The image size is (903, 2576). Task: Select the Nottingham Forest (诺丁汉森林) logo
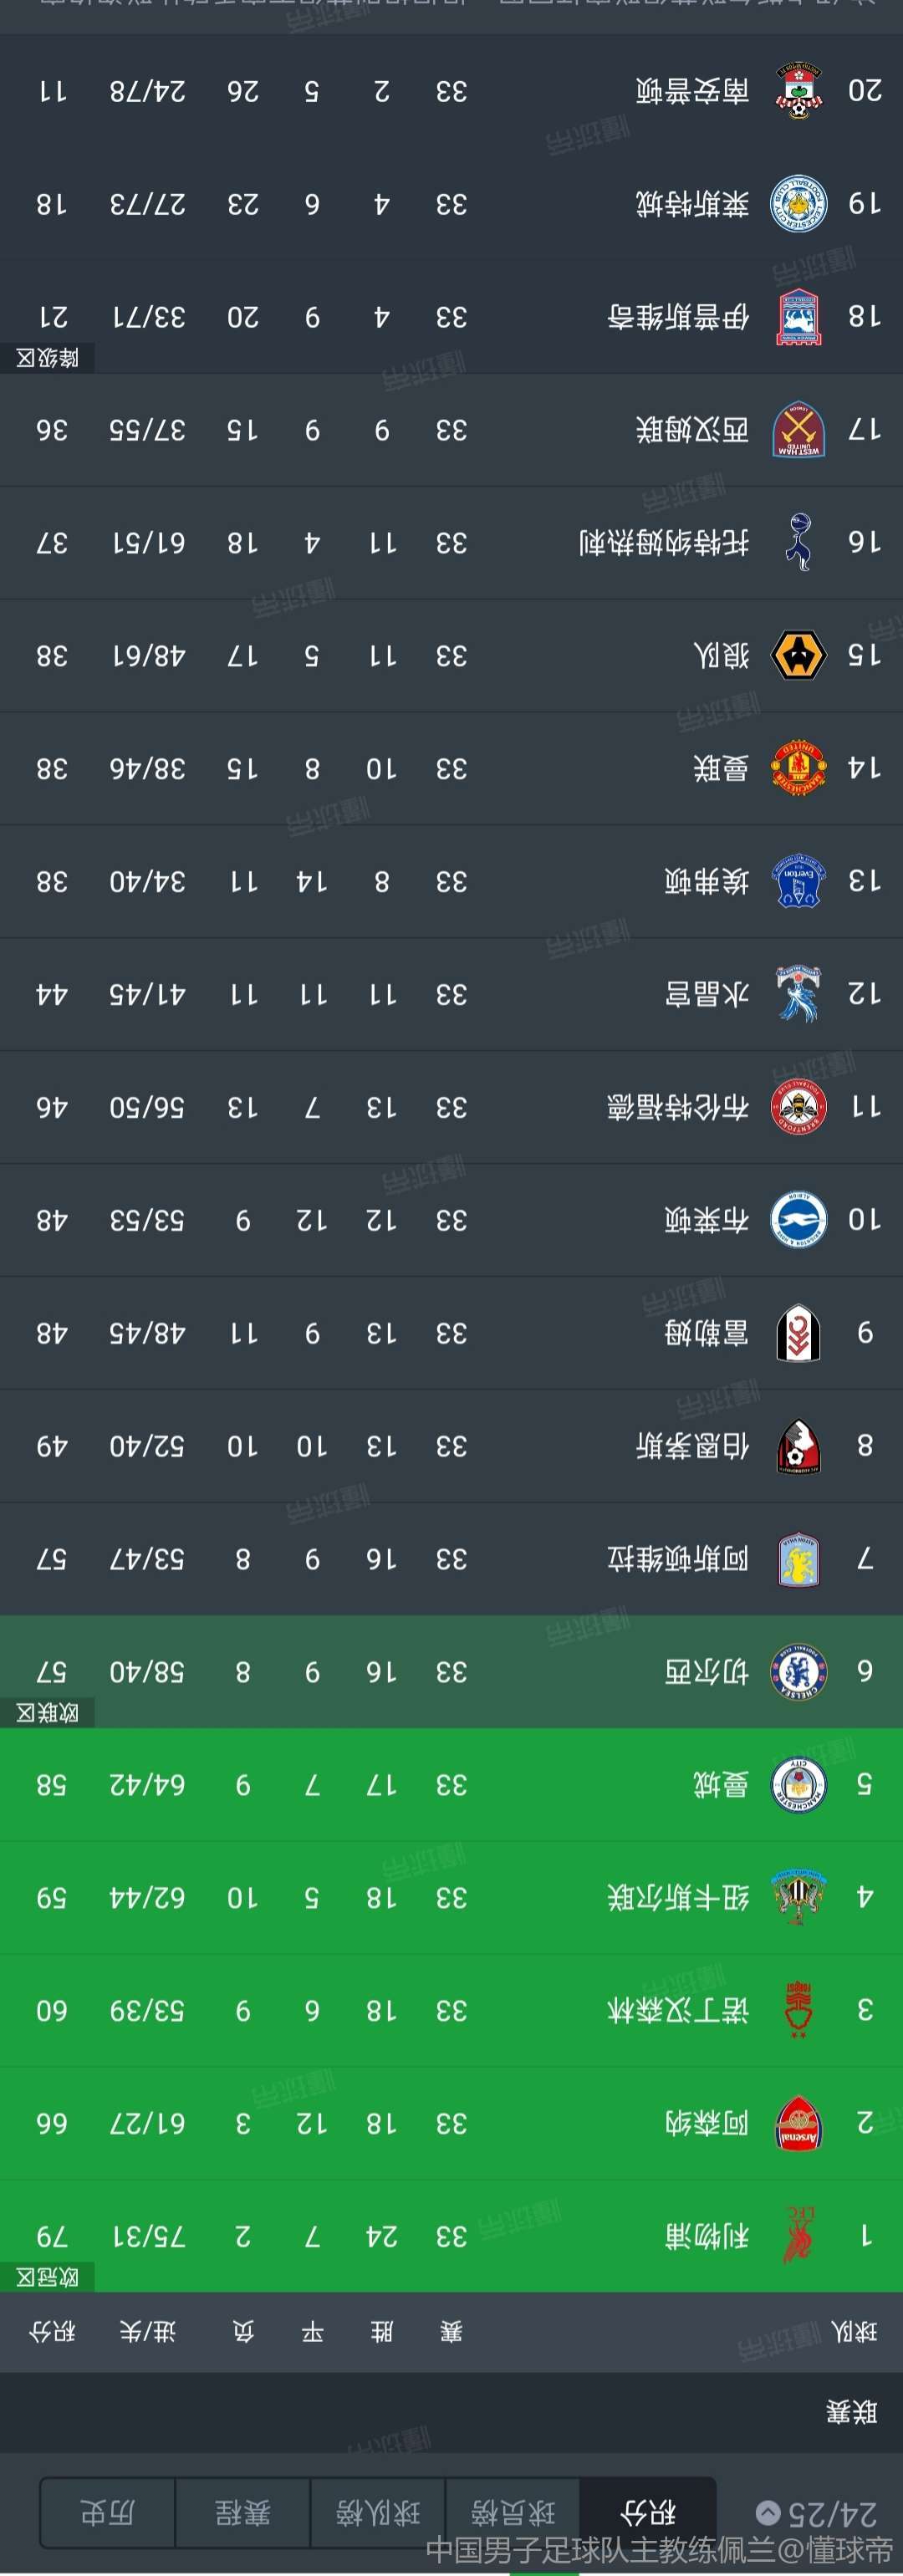799,2010
